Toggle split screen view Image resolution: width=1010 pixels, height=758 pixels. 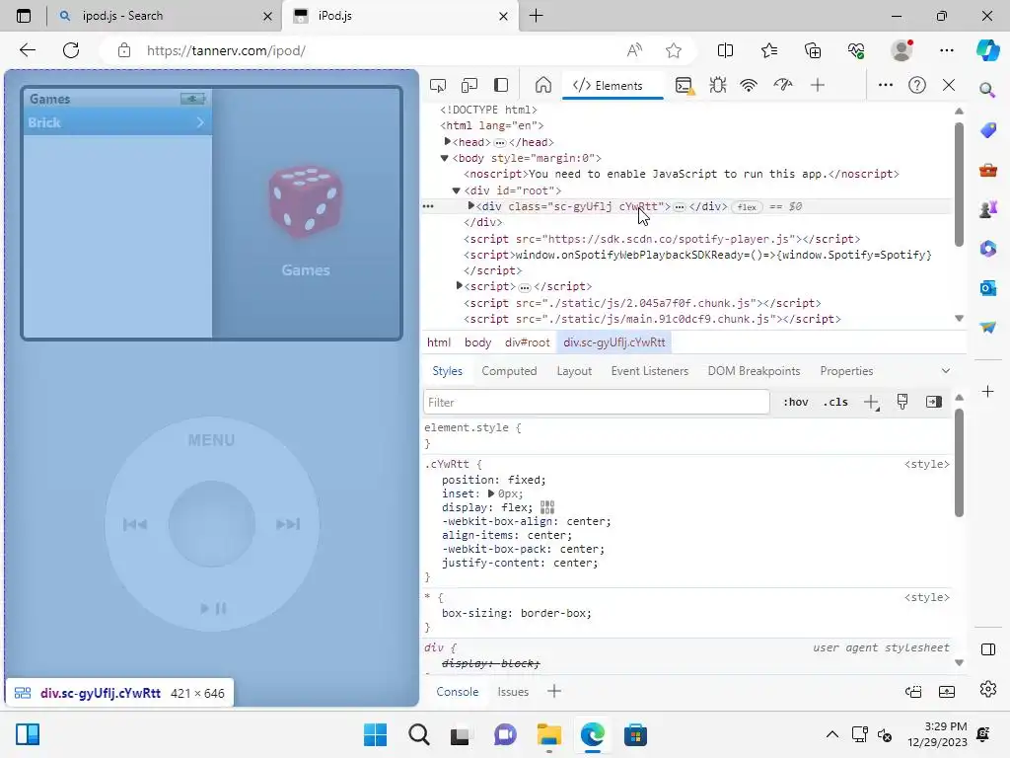(725, 50)
